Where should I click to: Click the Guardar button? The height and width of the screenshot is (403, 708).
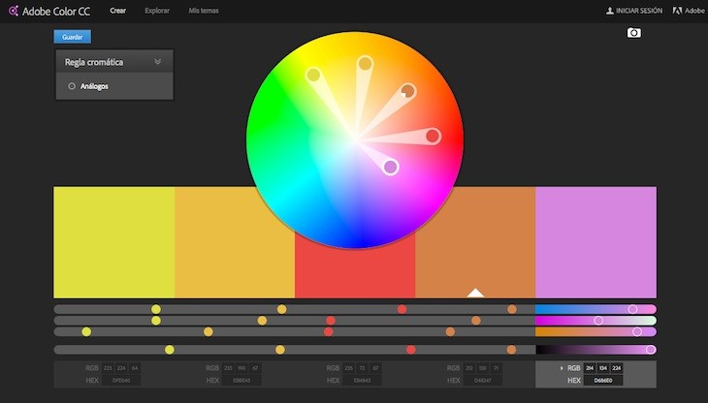72,37
